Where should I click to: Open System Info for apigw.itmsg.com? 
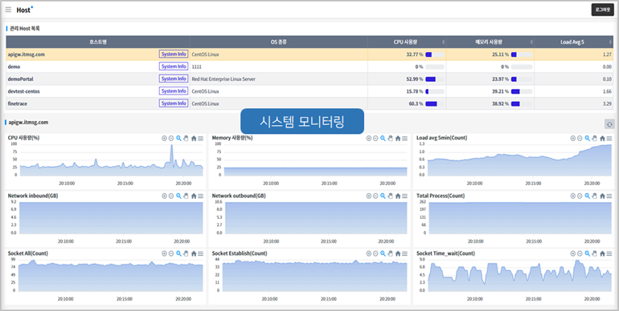(x=174, y=54)
